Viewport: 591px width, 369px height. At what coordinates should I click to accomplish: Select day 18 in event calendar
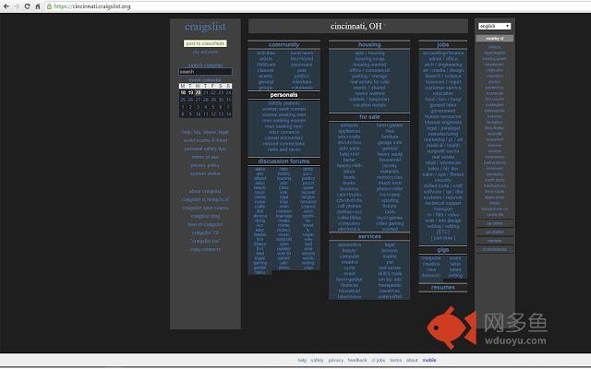coord(183,92)
